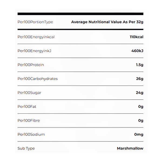Select the 26g carbohydrates value
The width and height of the screenshot is (162, 162).
click(x=140, y=79)
